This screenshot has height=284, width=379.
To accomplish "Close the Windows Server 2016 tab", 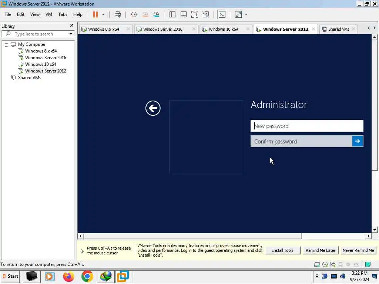I will point(194,29).
